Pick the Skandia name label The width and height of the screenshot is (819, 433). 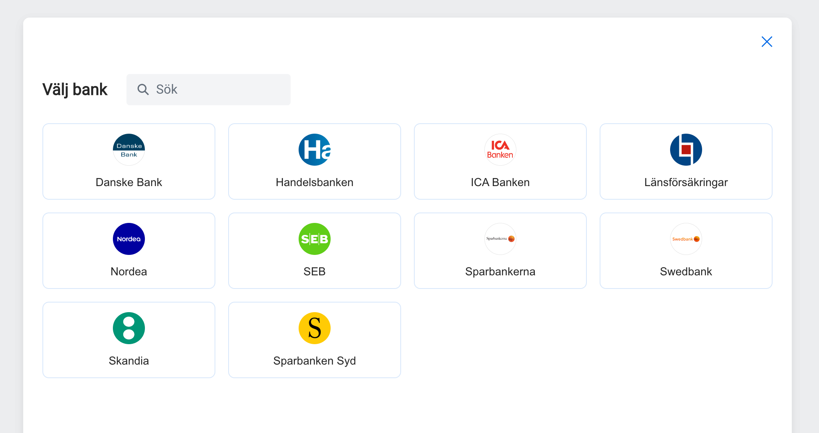pyautogui.click(x=129, y=361)
